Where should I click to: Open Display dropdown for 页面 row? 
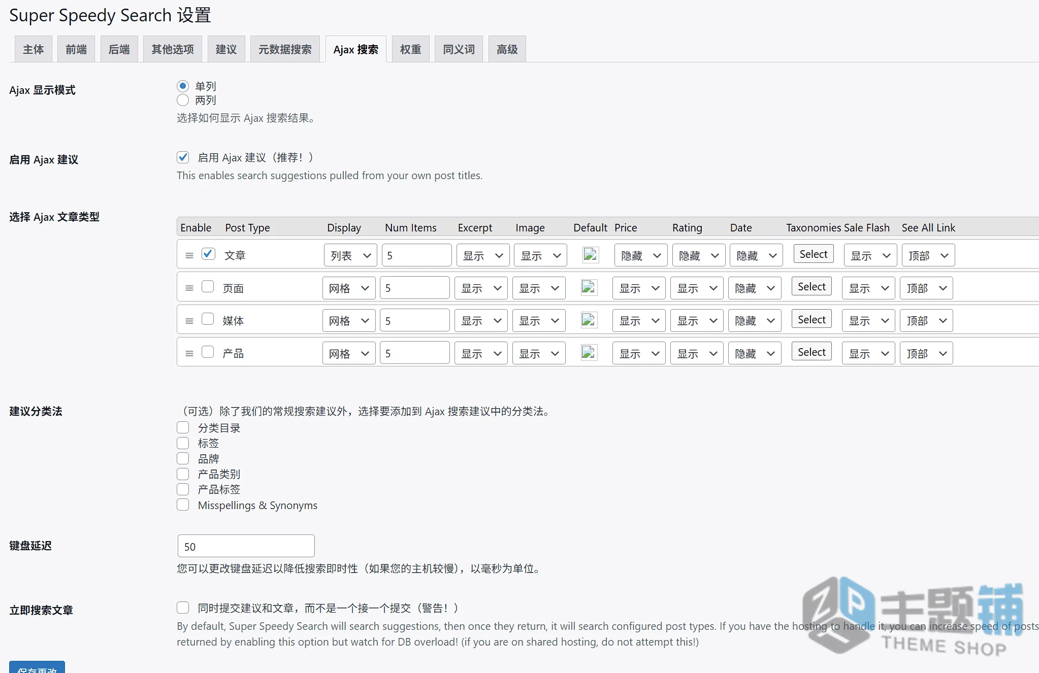click(x=349, y=288)
